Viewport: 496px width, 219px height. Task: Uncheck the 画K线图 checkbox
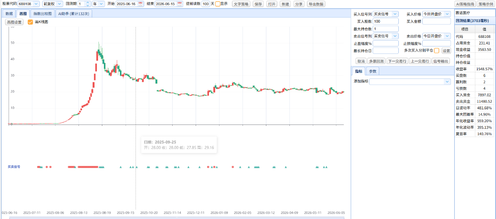tap(30, 22)
